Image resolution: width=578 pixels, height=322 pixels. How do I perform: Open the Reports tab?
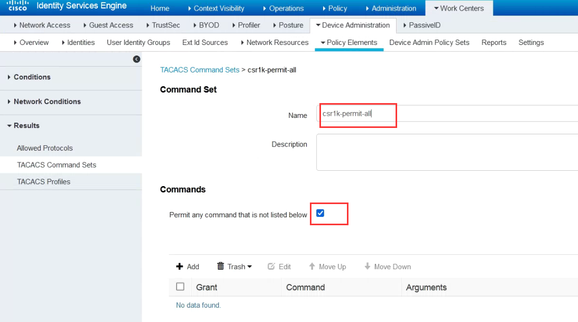tap(493, 42)
